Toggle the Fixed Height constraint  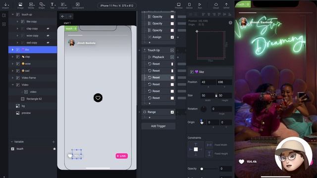209,154
